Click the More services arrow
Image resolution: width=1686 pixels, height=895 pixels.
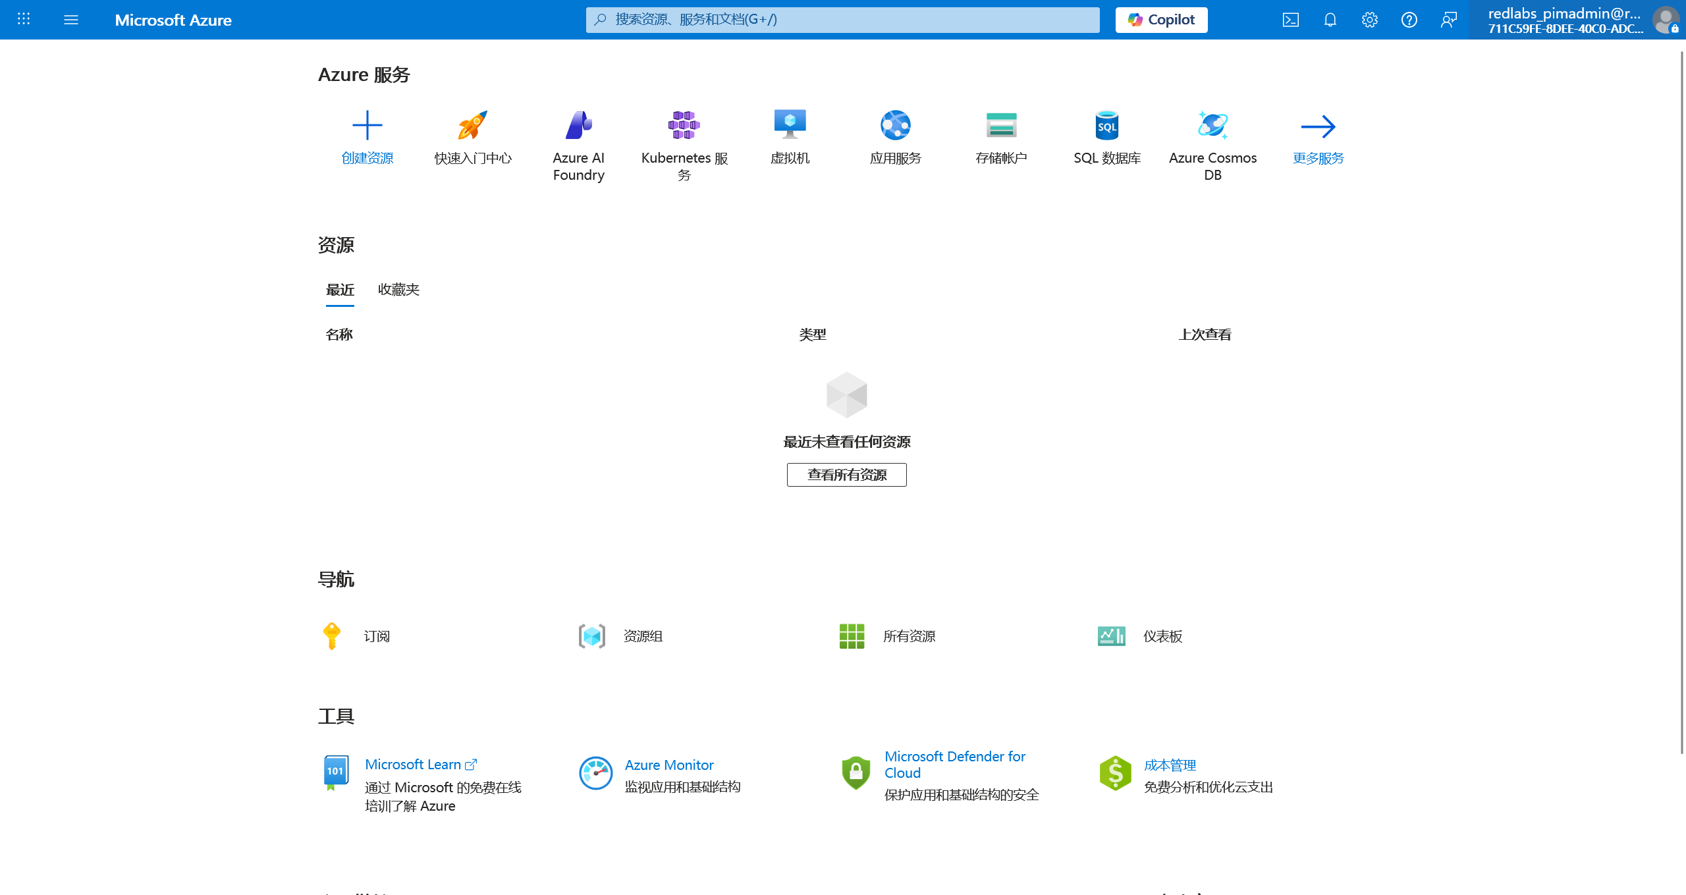[1318, 126]
